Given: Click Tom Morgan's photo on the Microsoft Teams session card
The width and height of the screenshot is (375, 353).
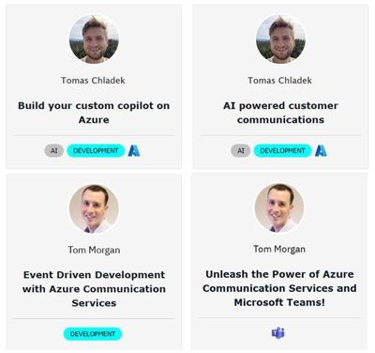Looking at the screenshot, I should [x=279, y=208].
